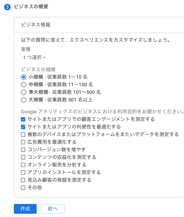
Task: Enable オンライン販売を分析する checkbox
Action: pyautogui.click(x=23, y=165)
